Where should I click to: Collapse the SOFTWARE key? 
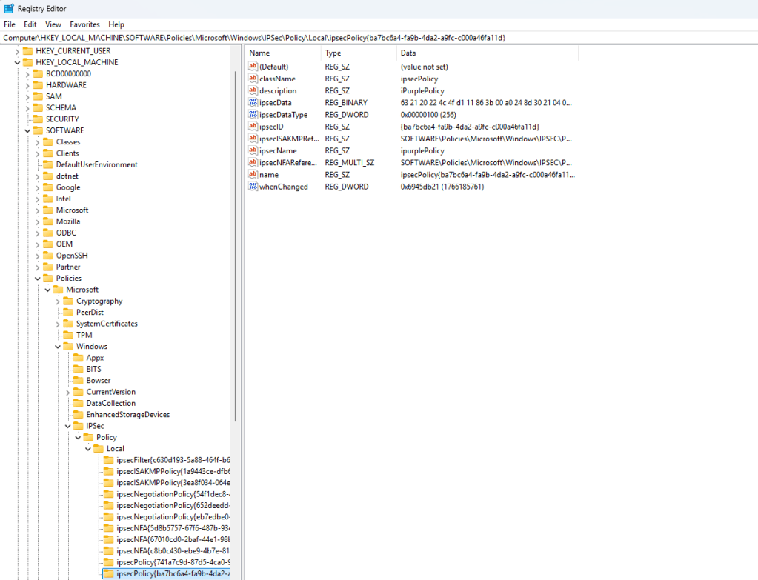(x=27, y=130)
